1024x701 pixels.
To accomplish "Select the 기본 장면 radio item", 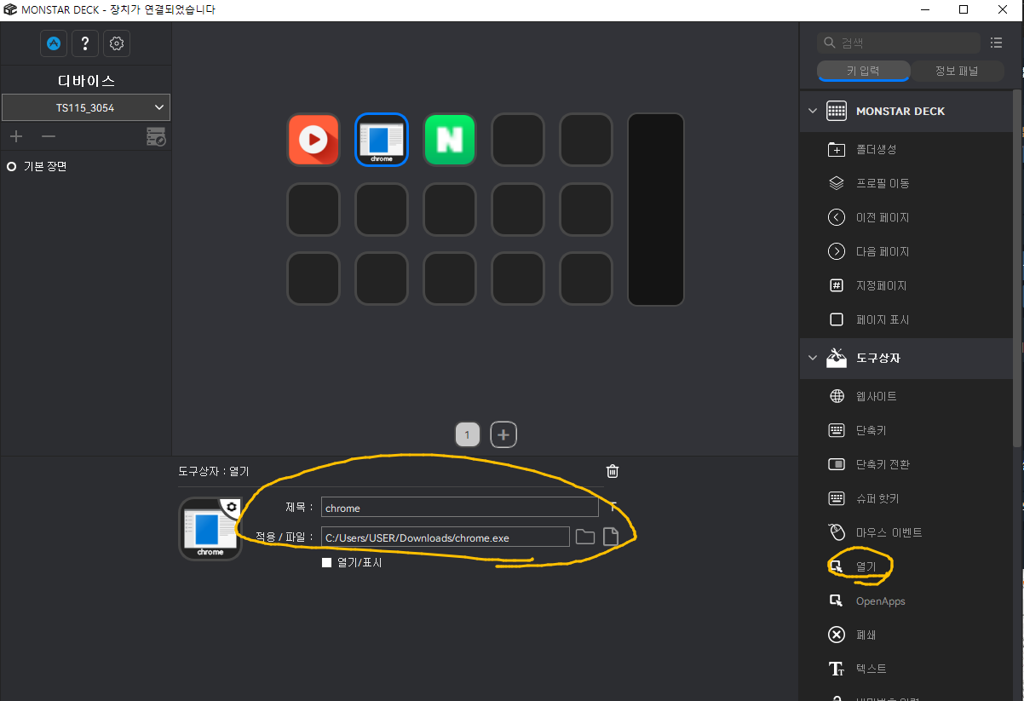I will pyautogui.click(x=37, y=166).
